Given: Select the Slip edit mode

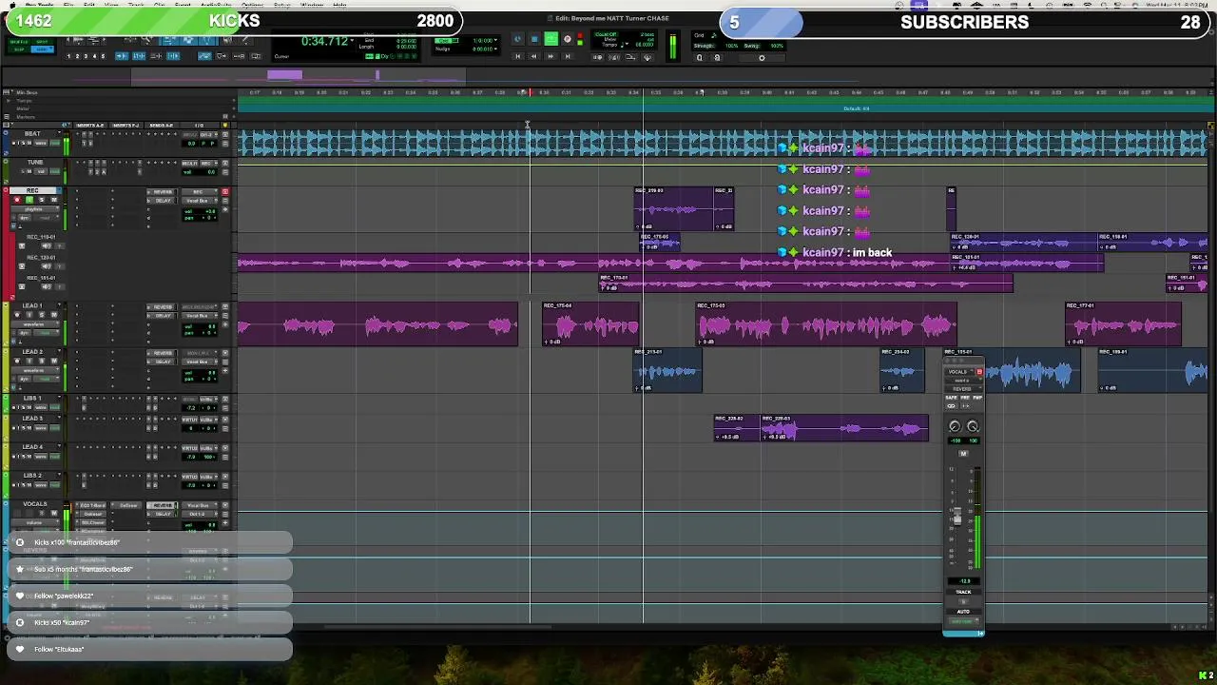Looking at the screenshot, I should [21, 49].
